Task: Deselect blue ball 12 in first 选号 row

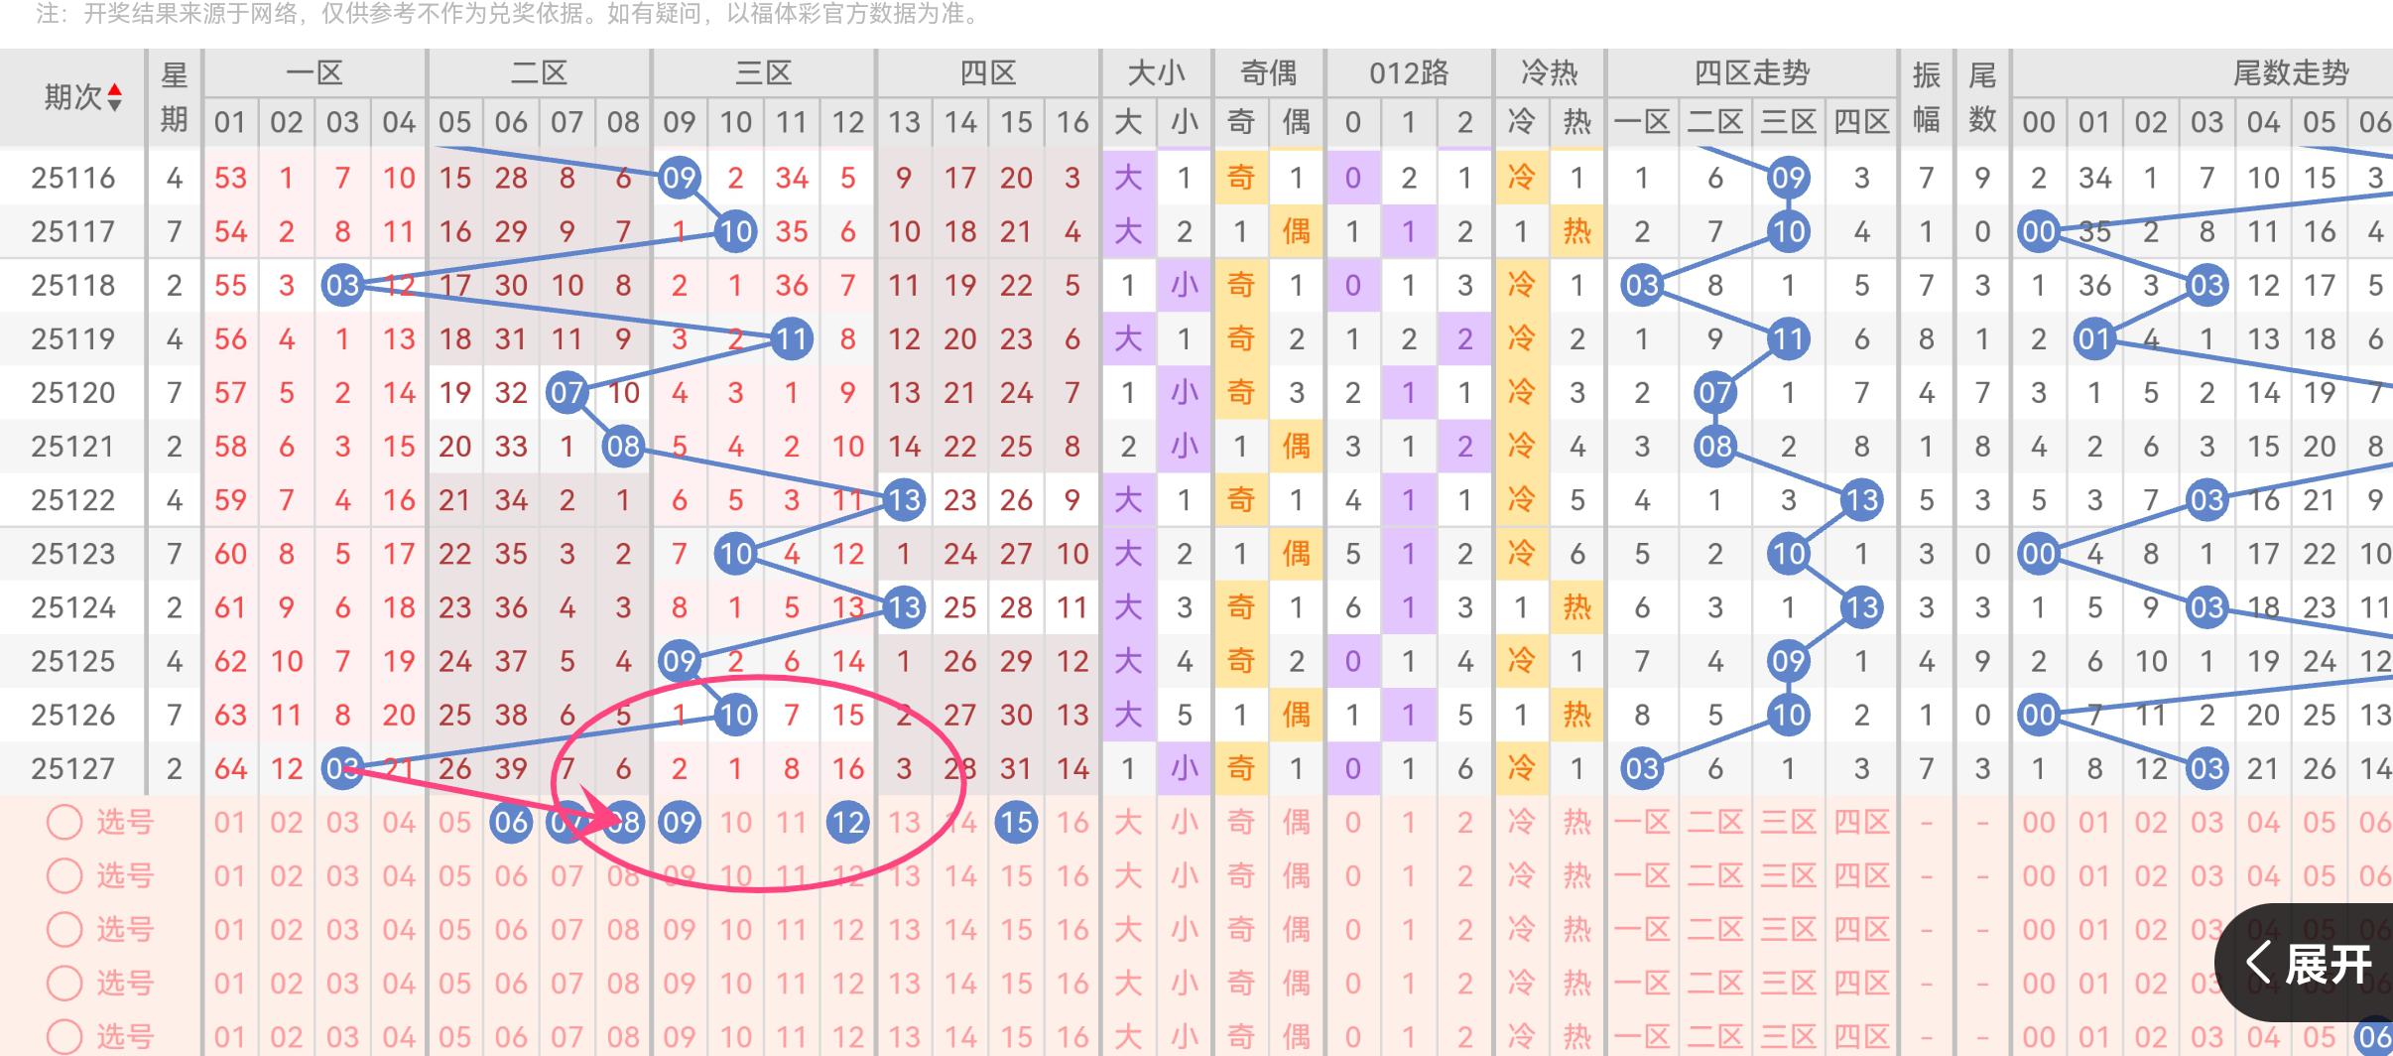Action: 848,823
